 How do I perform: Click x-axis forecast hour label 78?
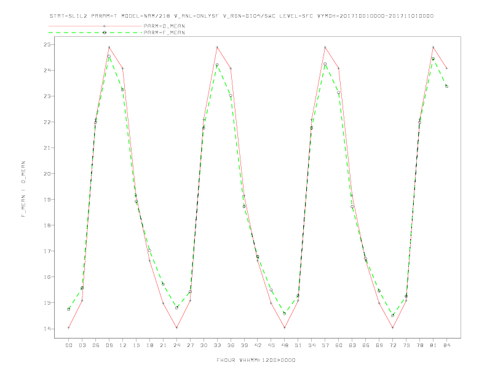tap(420, 345)
